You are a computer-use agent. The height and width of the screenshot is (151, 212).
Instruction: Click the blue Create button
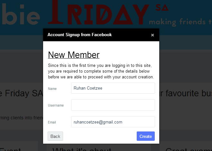[x=146, y=136]
